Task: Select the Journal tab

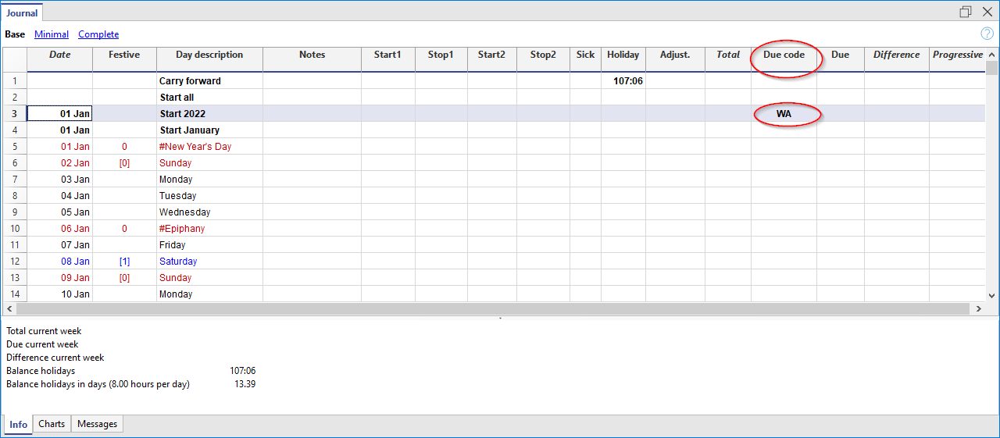Action: pyautogui.click(x=22, y=13)
